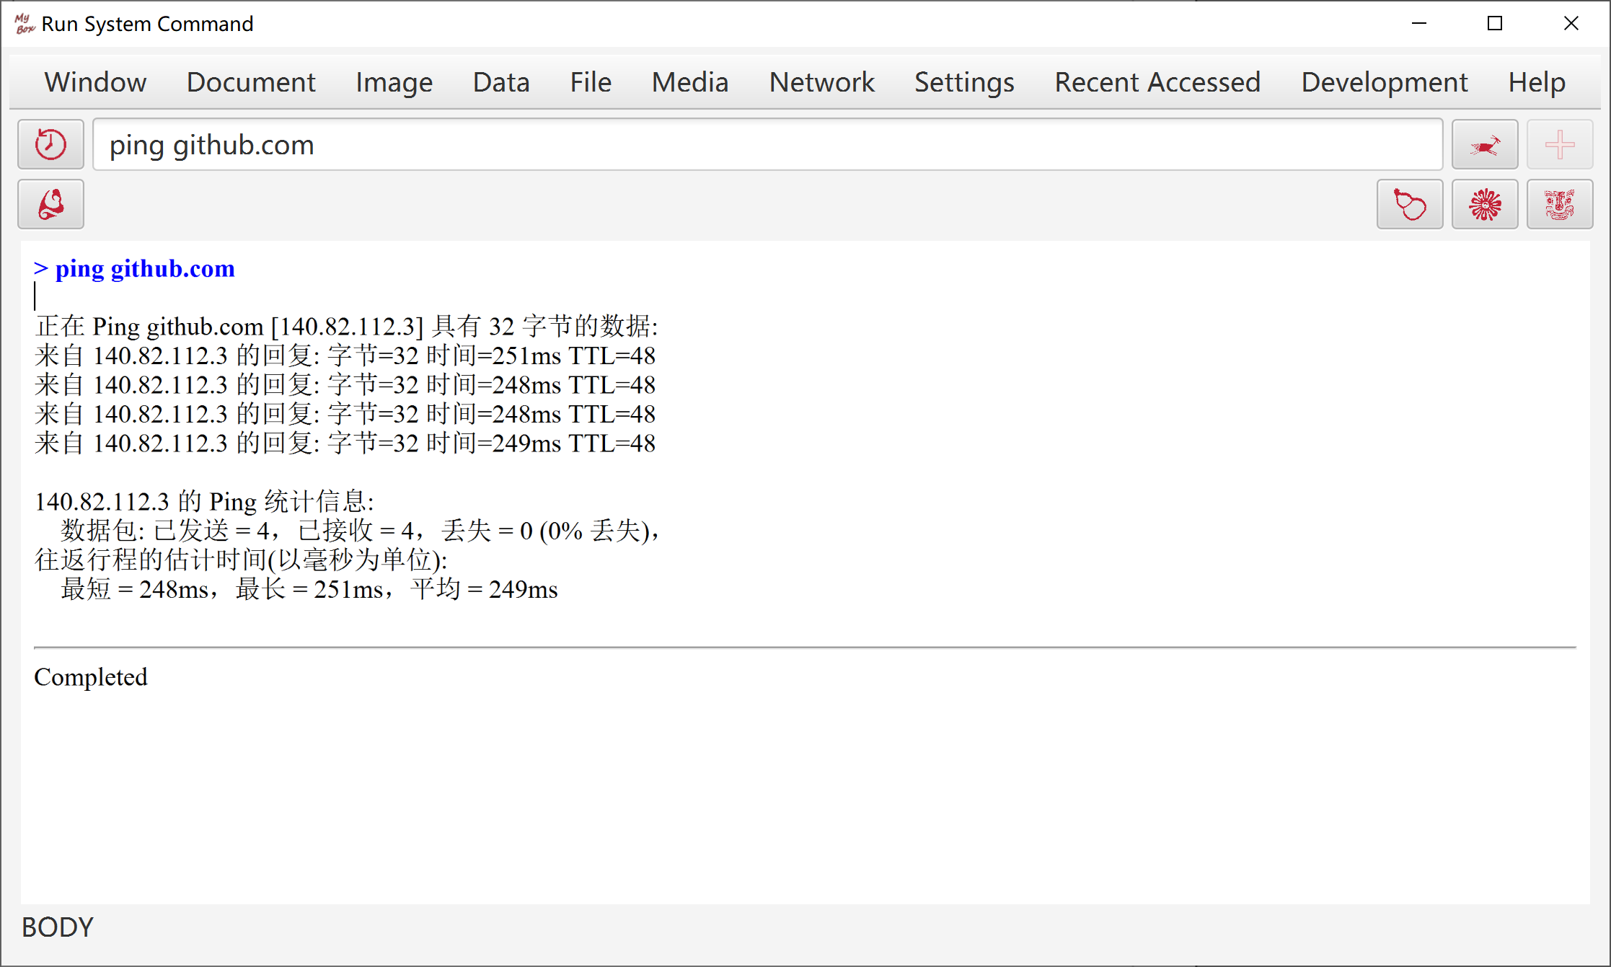
Task: Open the Development menu
Action: (1384, 82)
